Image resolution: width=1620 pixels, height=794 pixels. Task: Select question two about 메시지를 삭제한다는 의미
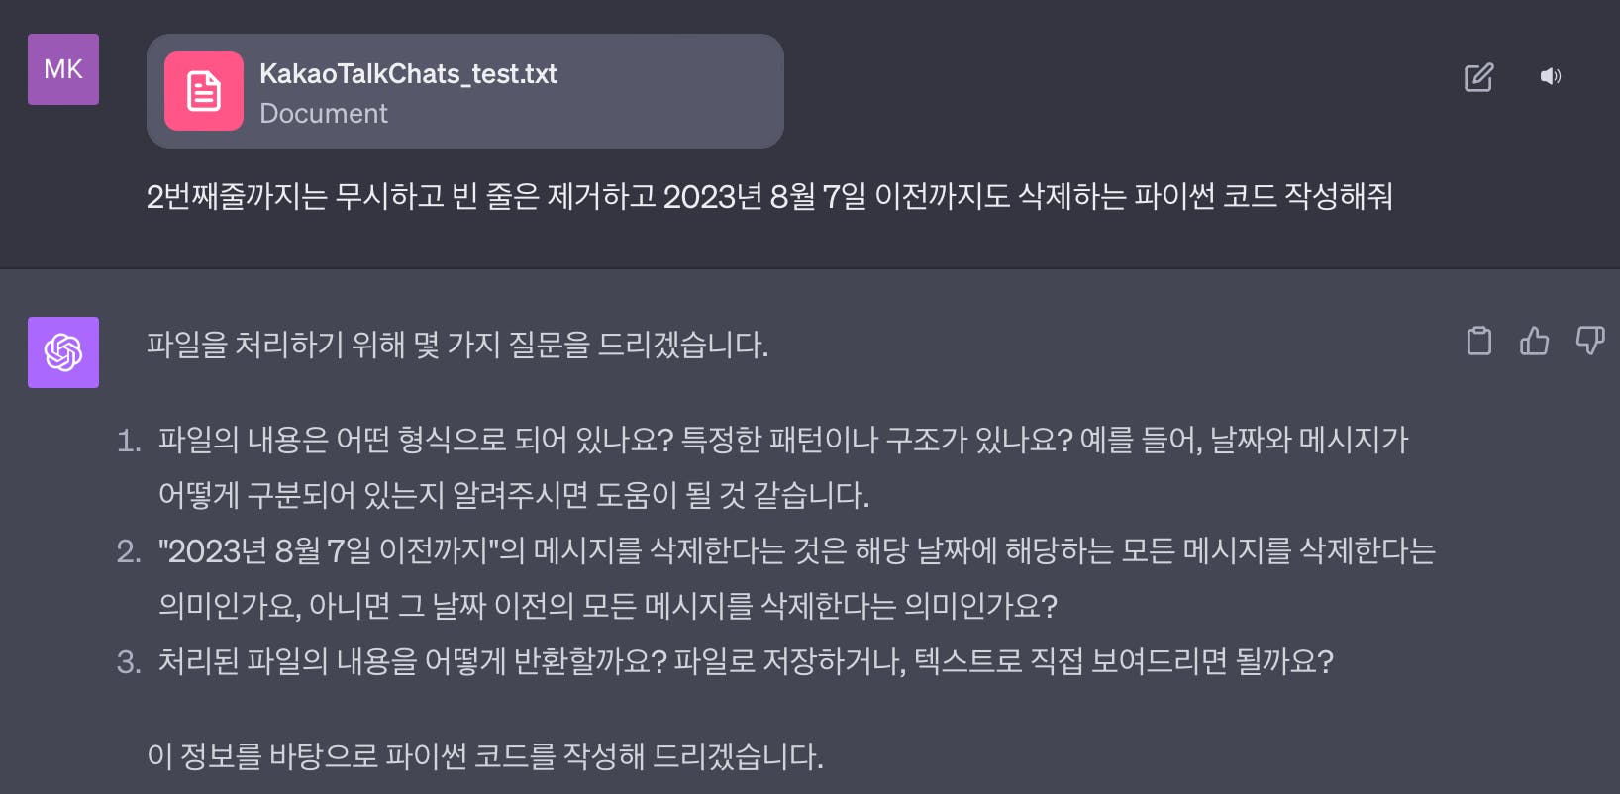pos(797,578)
